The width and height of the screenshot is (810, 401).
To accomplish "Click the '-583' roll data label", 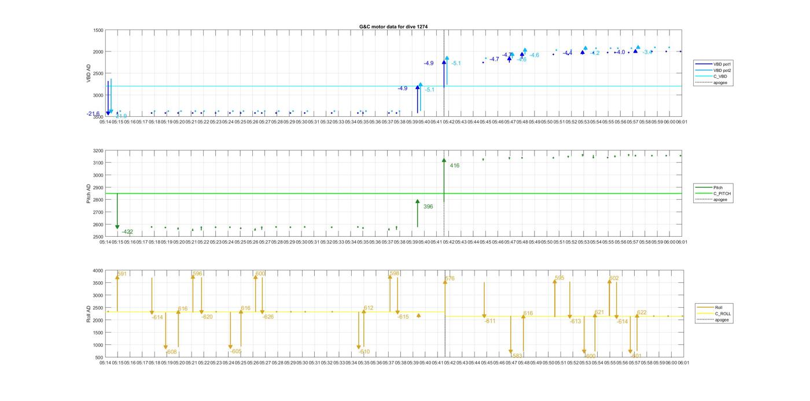I will pos(517,356).
